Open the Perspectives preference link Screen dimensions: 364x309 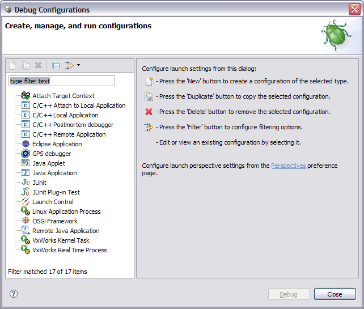[x=289, y=166]
